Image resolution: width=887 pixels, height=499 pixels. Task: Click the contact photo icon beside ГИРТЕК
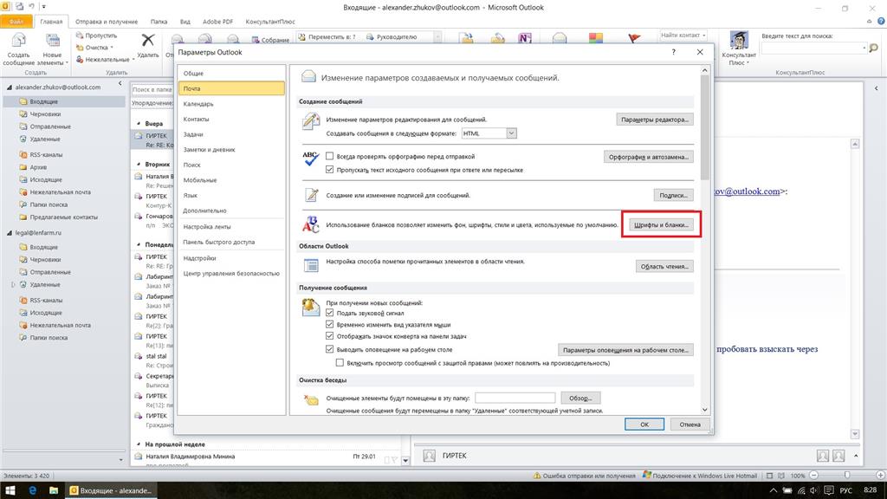point(430,456)
